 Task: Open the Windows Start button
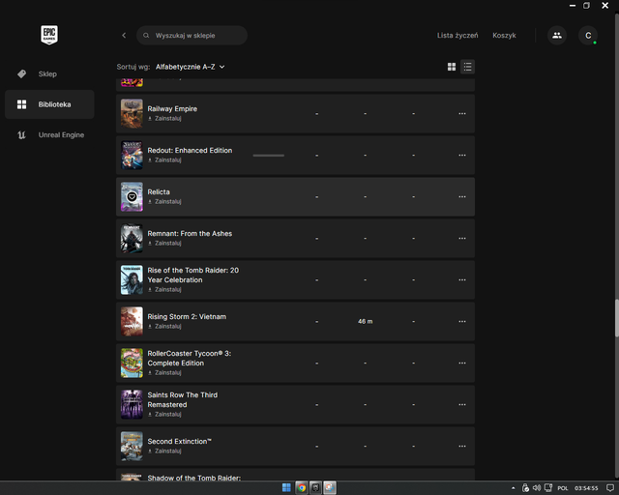pos(286,488)
